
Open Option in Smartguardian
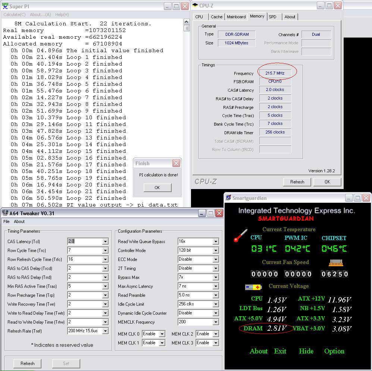pos(334,351)
